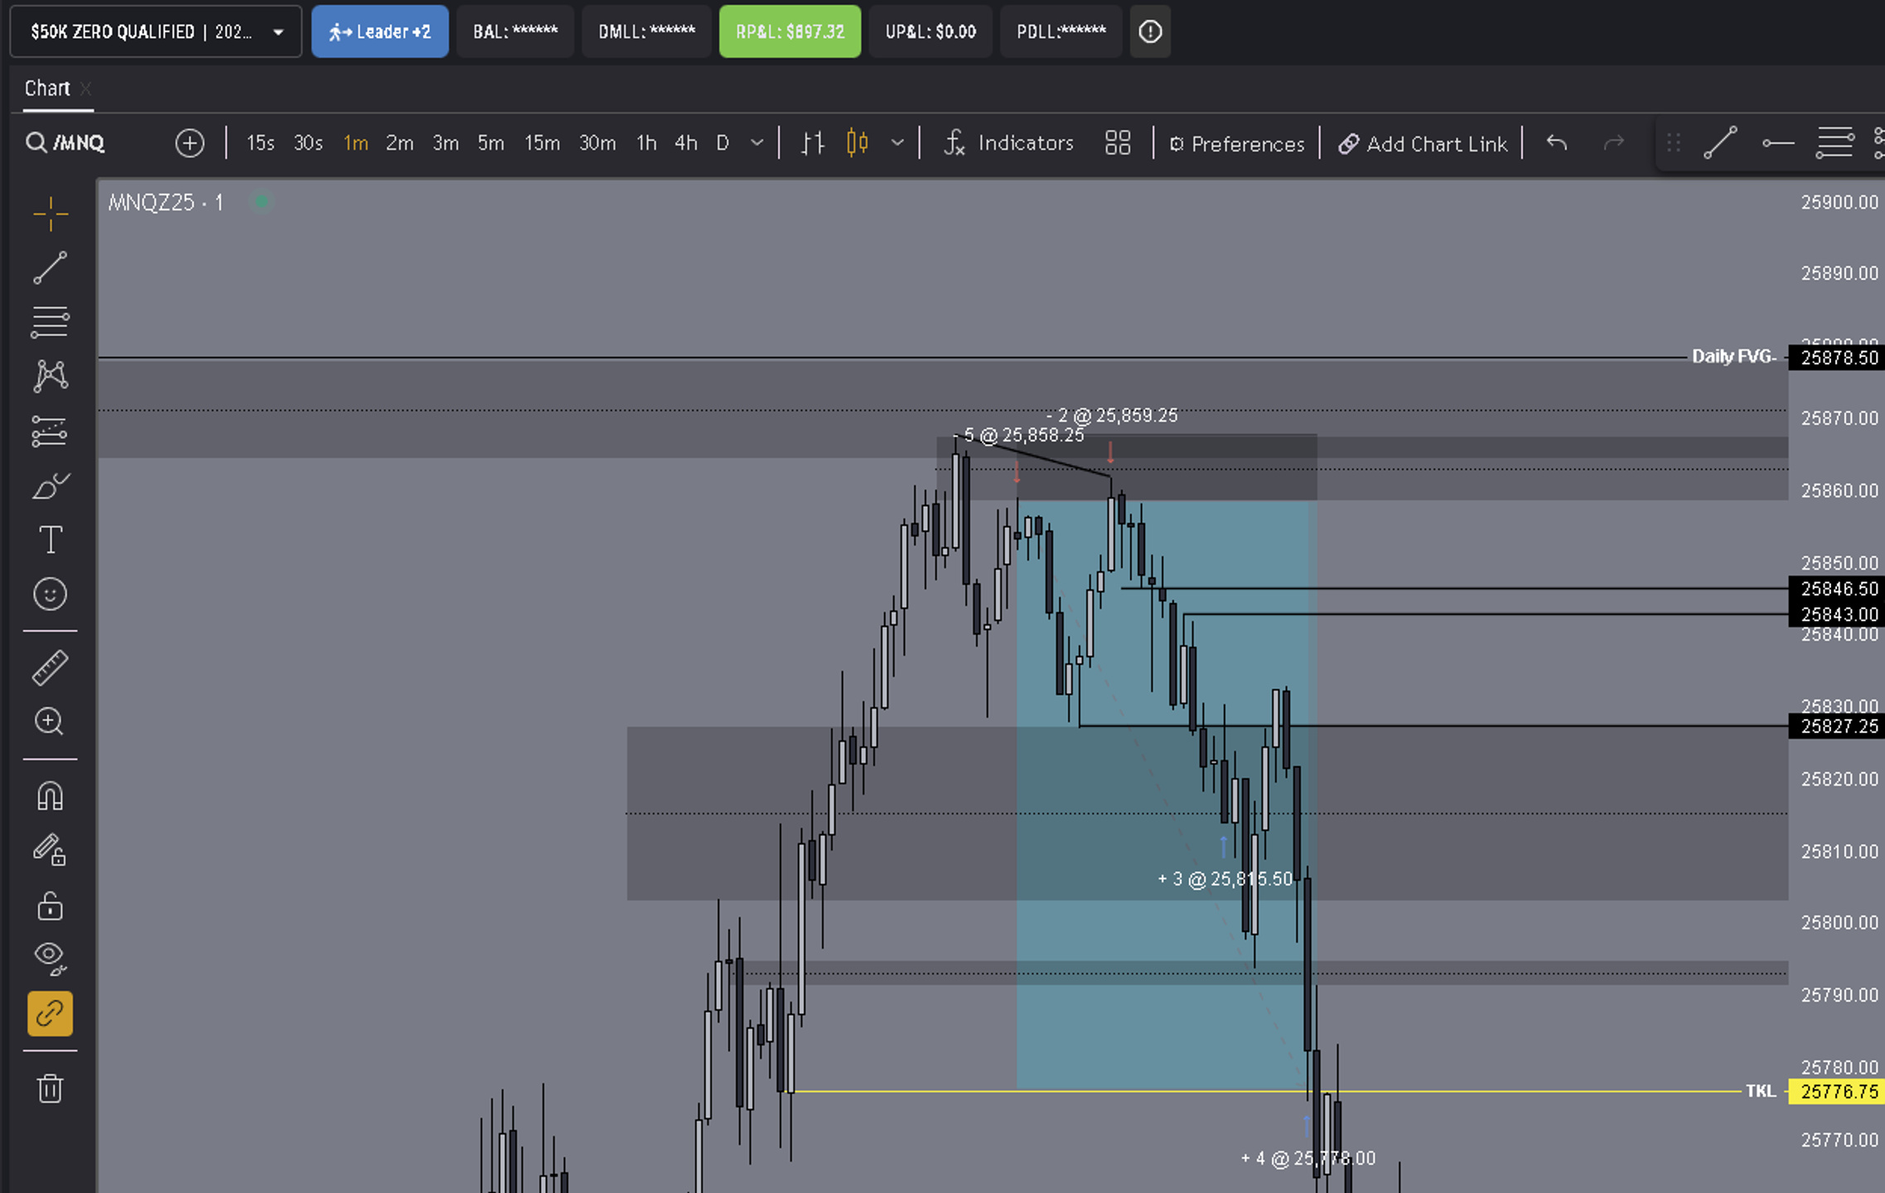Screen dimensions: 1885x1193
Task: Click the "- 5 @ 25,858.25" order marker
Action: 1018,435
